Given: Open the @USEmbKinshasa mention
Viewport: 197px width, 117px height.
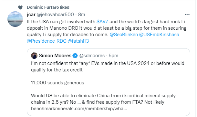Looking at the screenshot, I should 159,35.
